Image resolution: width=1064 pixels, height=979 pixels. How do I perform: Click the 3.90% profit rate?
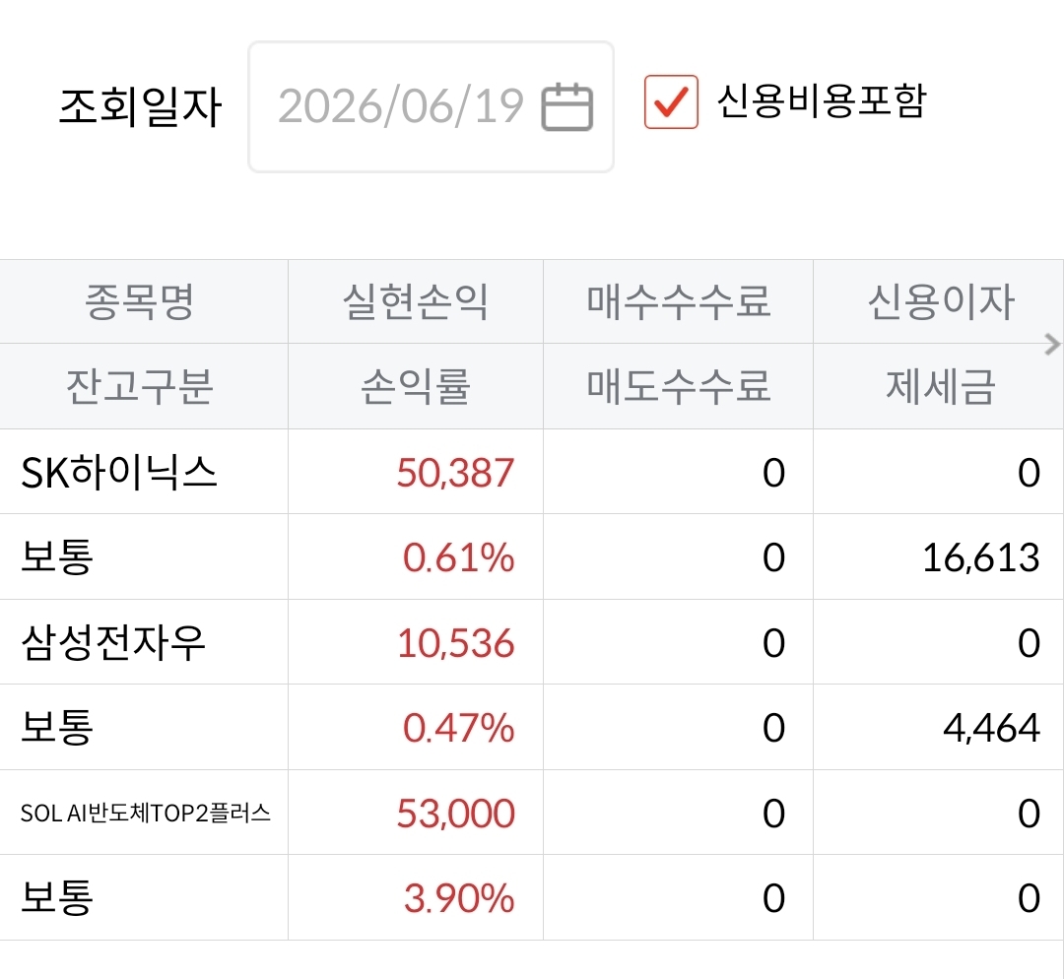[x=459, y=898]
